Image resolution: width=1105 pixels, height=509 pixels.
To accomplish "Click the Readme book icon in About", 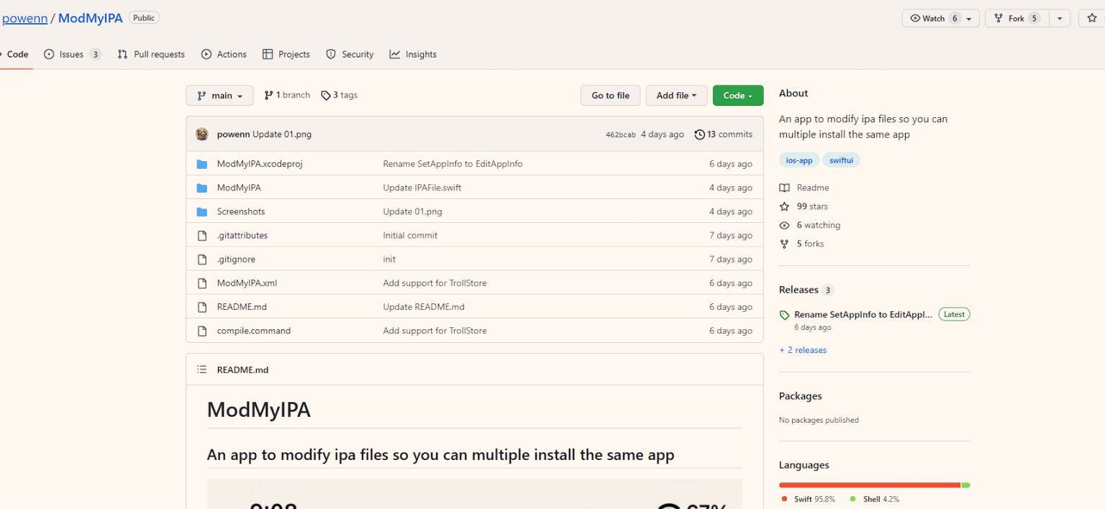I will pyautogui.click(x=784, y=188).
